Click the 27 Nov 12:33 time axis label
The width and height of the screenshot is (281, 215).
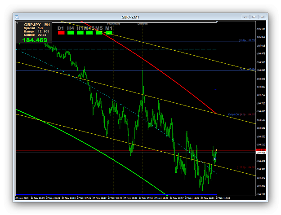(x=223, y=198)
